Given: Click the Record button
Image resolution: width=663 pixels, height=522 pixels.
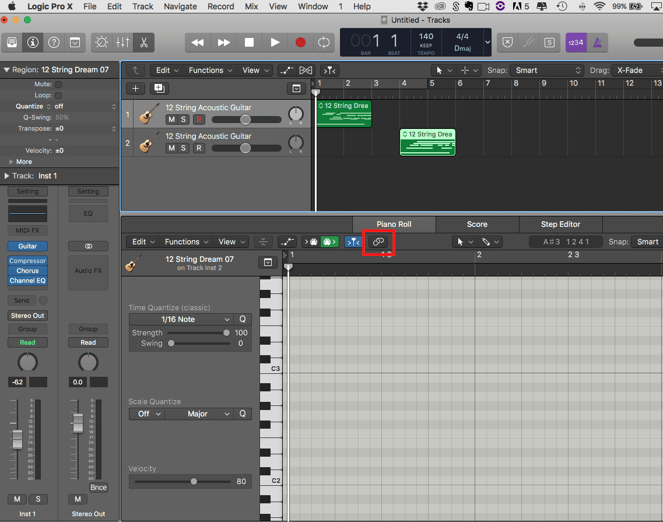Looking at the screenshot, I should [300, 43].
